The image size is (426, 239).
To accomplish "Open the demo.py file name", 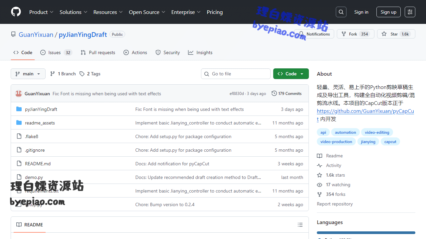I will [34, 177].
